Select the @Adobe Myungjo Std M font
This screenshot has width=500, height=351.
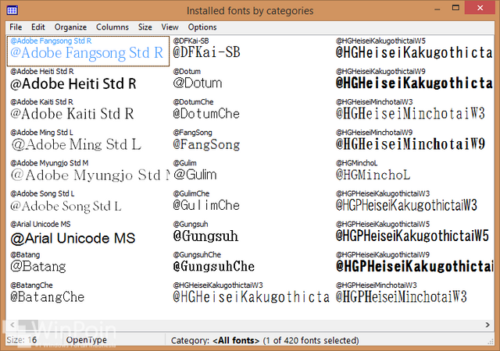point(88,173)
